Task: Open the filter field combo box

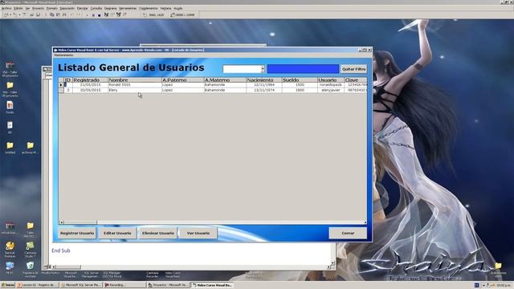Action: point(263,69)
